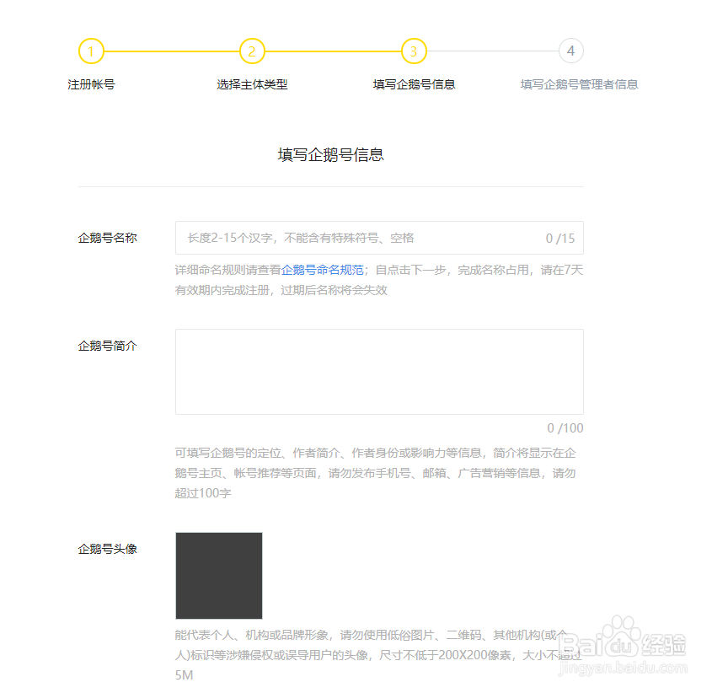Click the 填写企鹅号信息 step label under circle 3
This screenshot has height=693, width=728.
[x=414, y=84]
